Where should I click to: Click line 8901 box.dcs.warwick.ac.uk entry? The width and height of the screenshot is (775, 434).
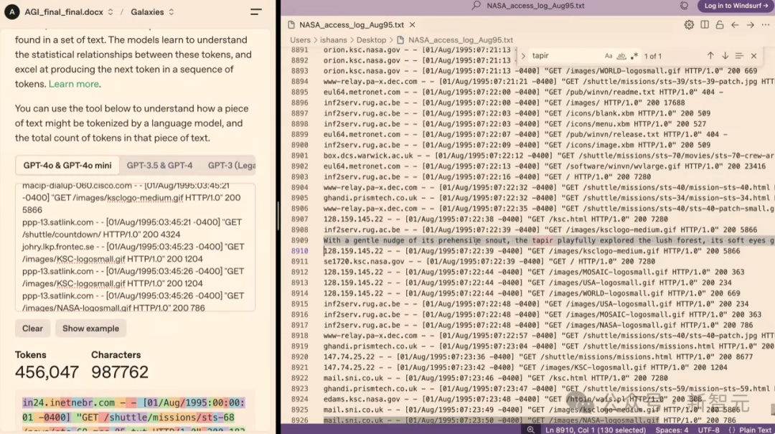(549, 156)
